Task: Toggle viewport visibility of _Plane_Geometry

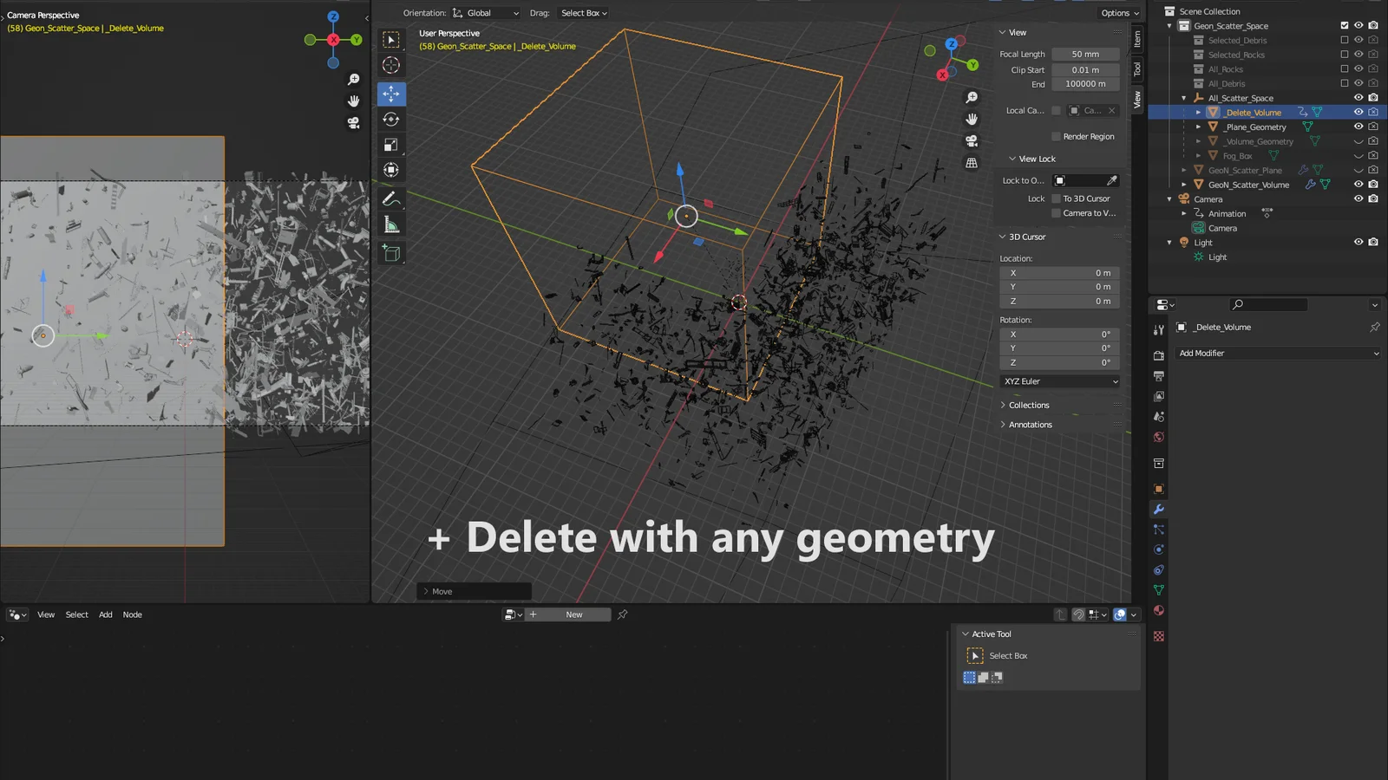Action: pos(1359,127)
